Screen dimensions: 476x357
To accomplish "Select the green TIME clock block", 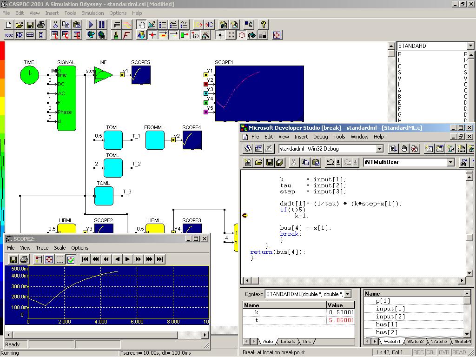I will pos(29,75).
